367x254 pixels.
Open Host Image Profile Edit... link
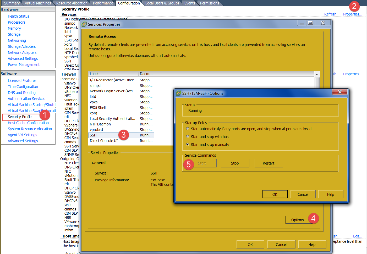tap(358, 236)
